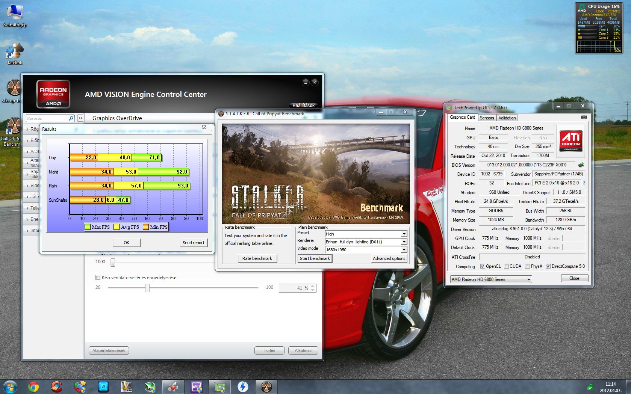The width and height of the screenshot is (631, 394).
Task: Open the Preset dropdown set to High
Action: point(366,234)
